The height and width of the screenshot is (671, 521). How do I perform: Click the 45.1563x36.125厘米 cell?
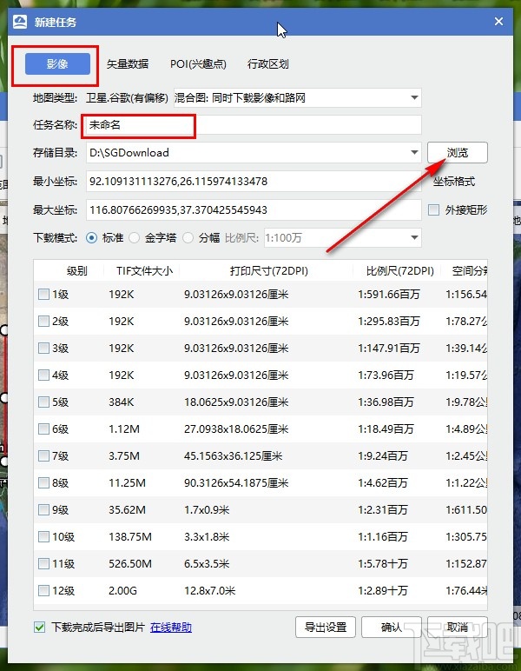tap(234, 456)
